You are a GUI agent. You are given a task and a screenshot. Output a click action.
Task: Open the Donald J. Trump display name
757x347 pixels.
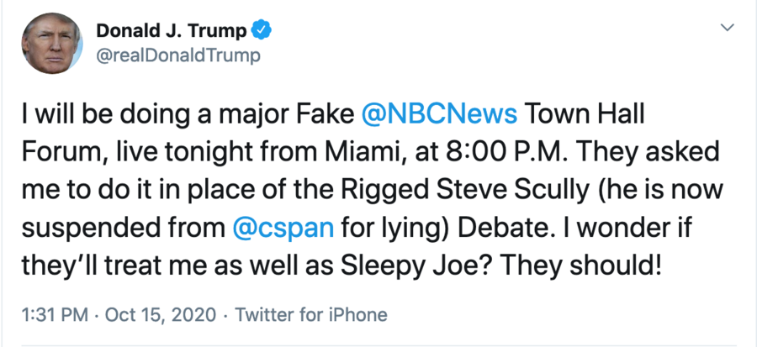pos(172,31)
